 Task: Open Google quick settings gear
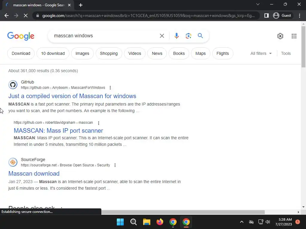pos(280,36)
